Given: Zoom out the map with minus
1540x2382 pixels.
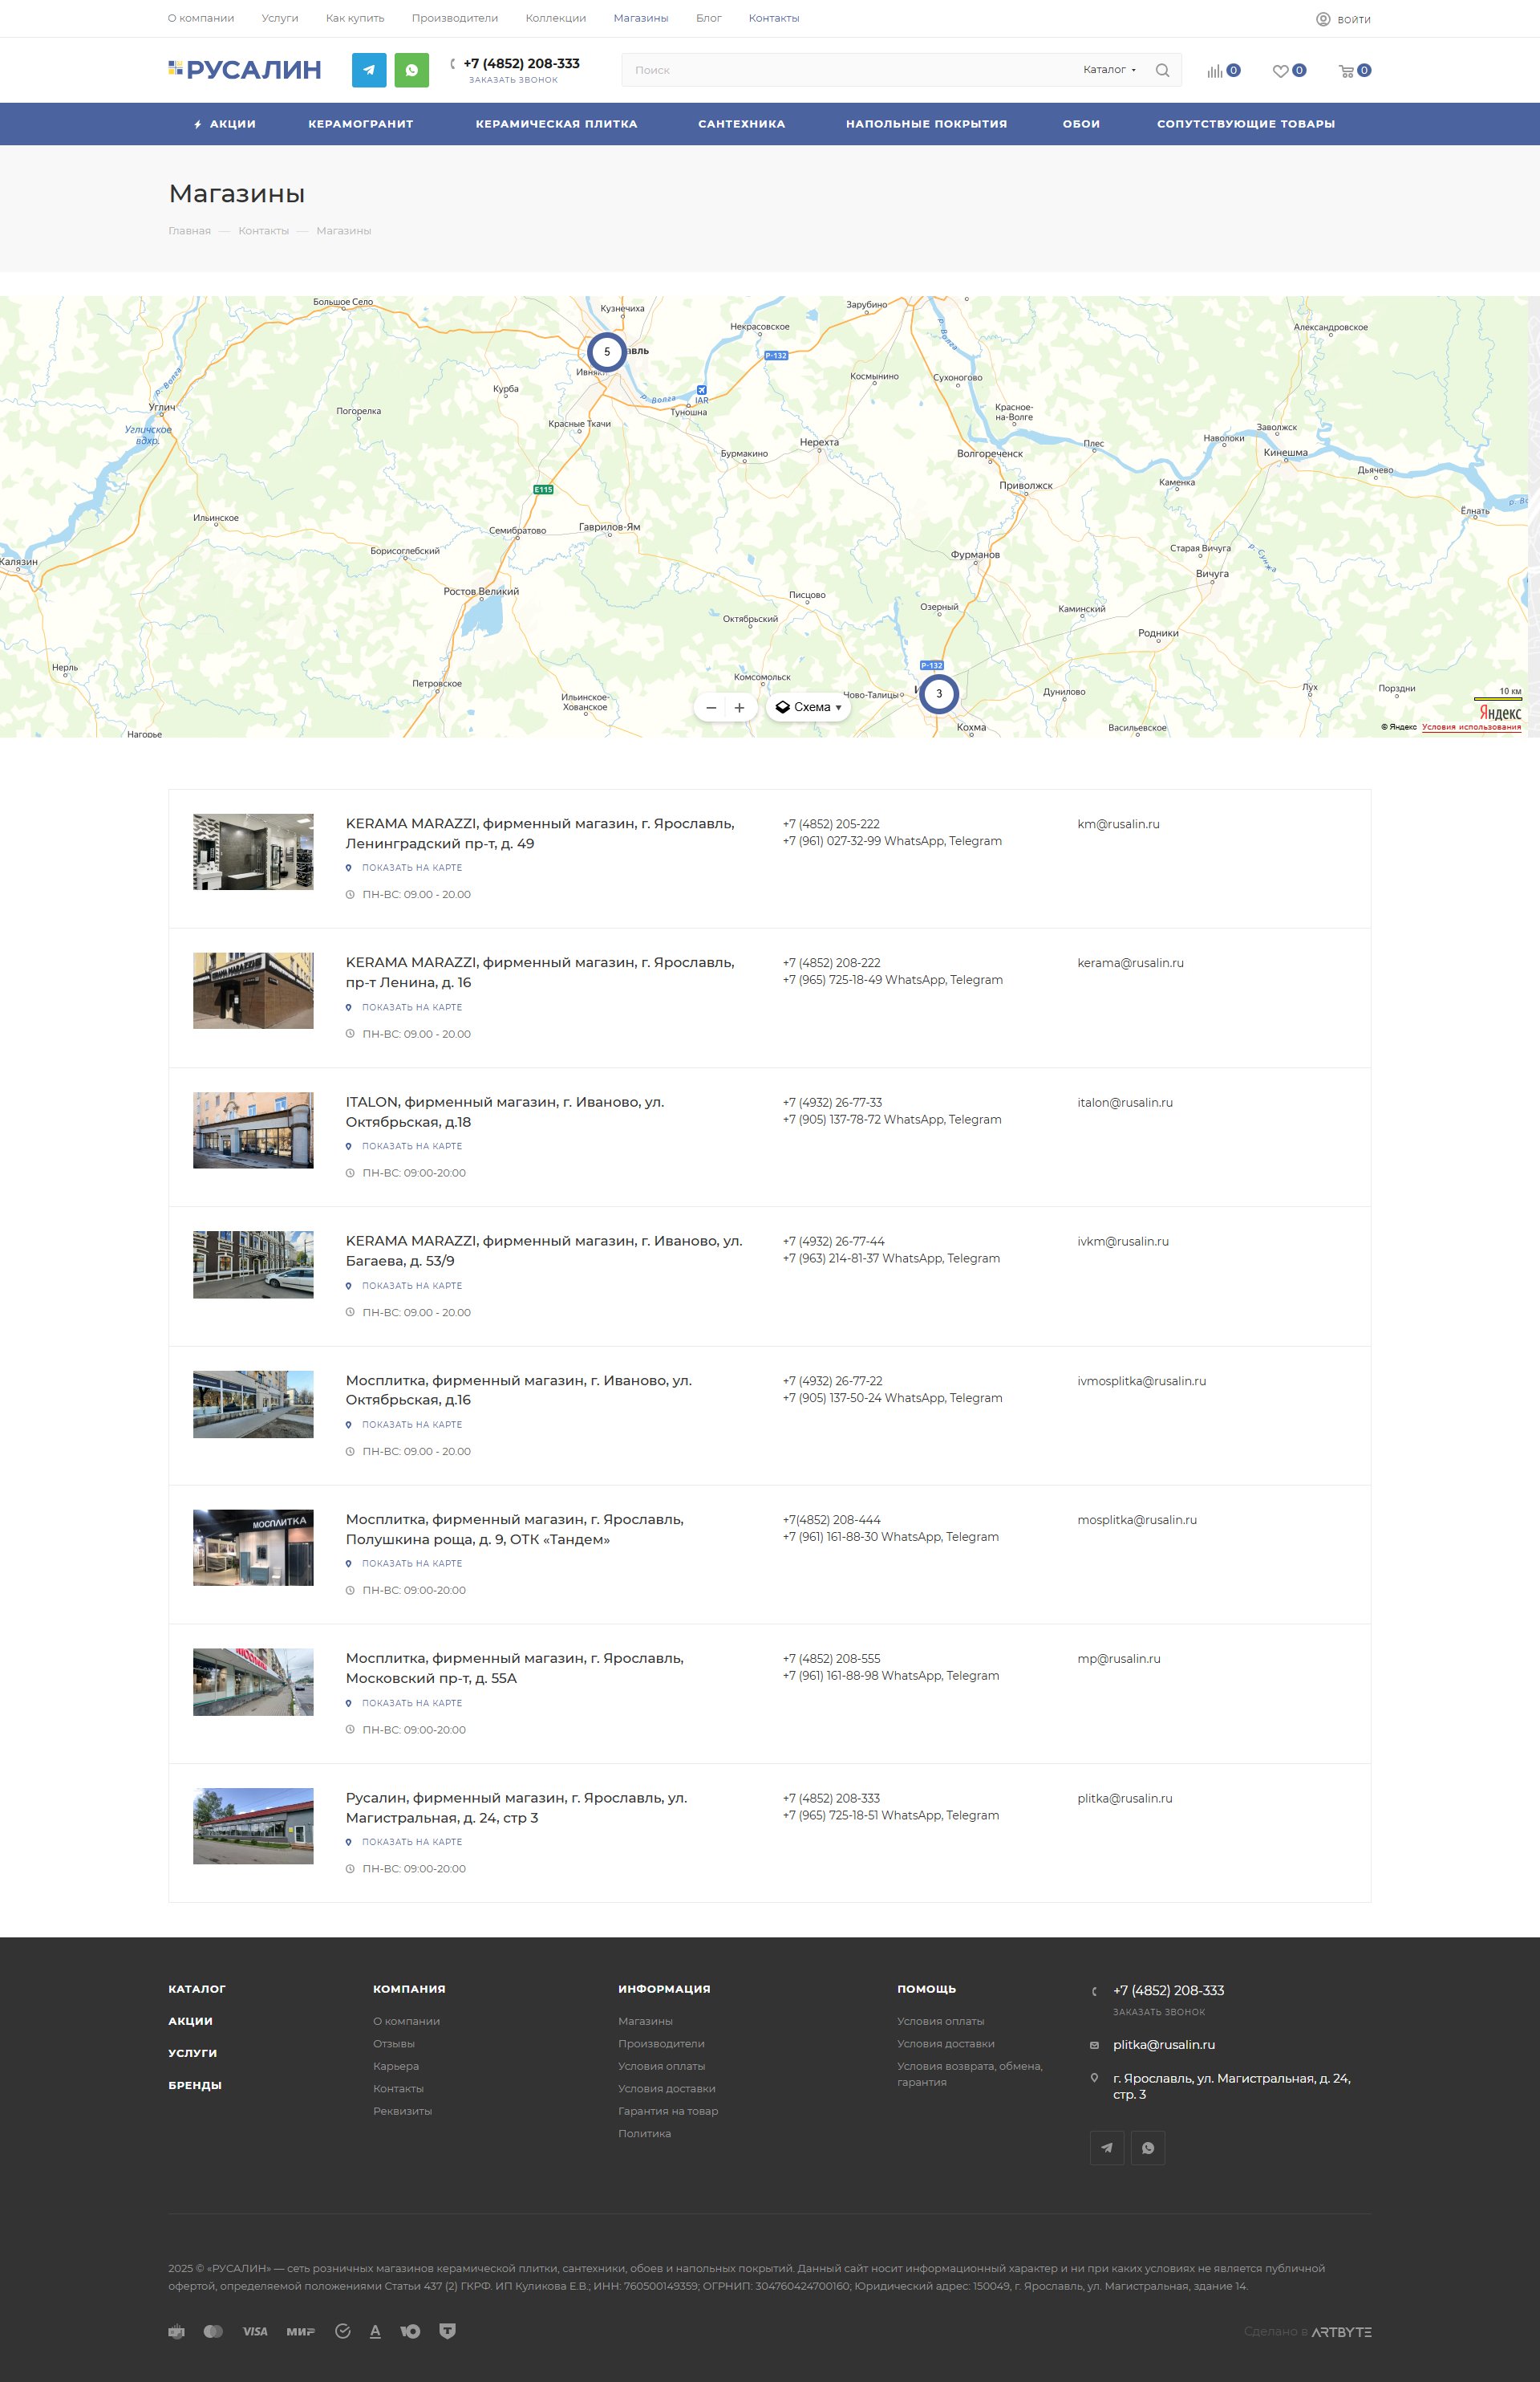Looking at the screenshot, I should [711, 707].
